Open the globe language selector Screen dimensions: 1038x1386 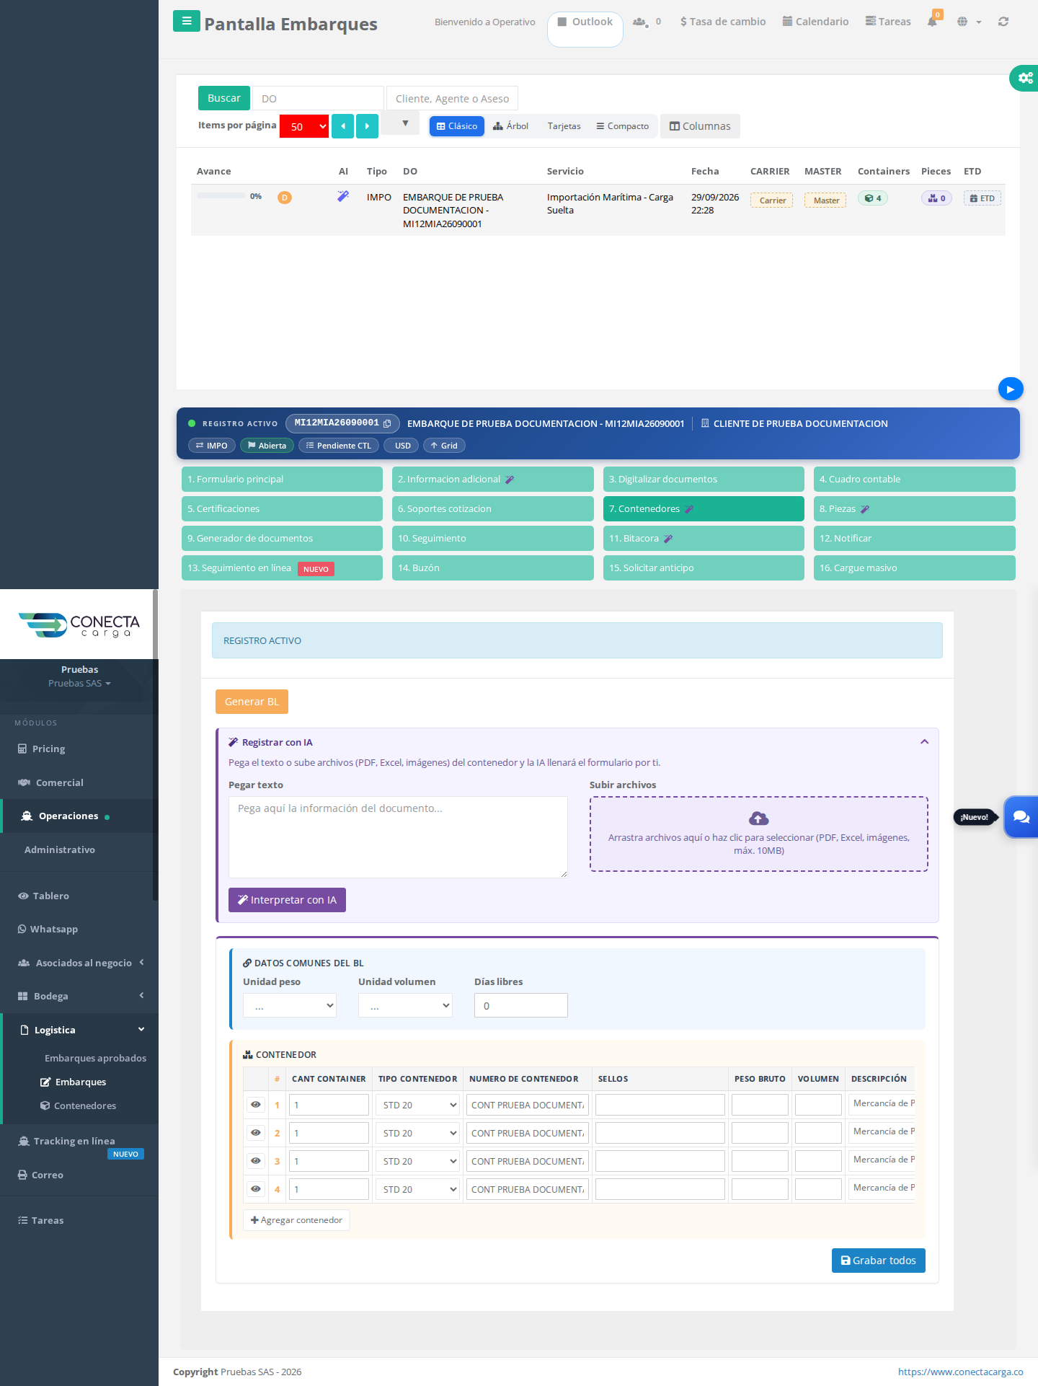[969, 22]
